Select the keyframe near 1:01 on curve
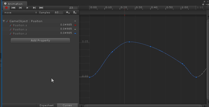The height and width of the screenshot is (107, 209). click(182, 64)
